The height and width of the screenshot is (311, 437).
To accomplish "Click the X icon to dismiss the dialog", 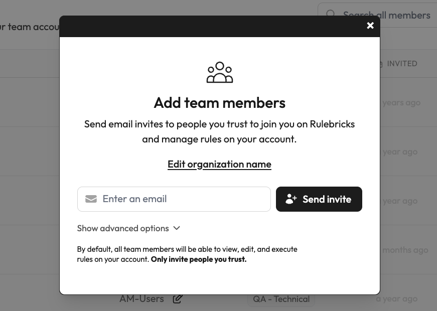I will point(370,25).
